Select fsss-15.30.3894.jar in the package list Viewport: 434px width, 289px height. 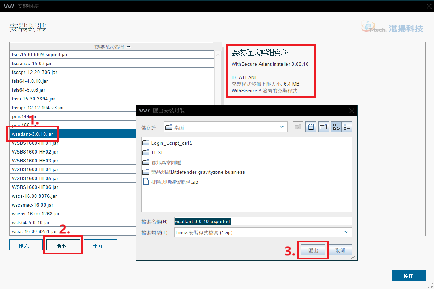point(112,99)
